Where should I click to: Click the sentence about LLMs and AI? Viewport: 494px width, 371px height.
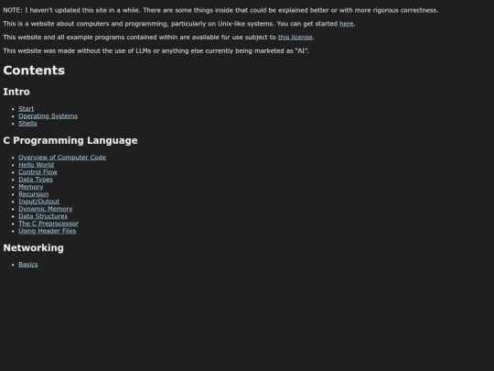coord(156,50)
